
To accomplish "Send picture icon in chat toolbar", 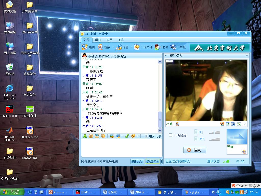I will [x=112, y=136].
